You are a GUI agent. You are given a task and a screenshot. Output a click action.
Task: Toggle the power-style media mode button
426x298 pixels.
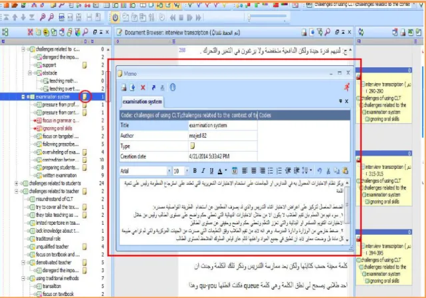(x=115, y=17)
